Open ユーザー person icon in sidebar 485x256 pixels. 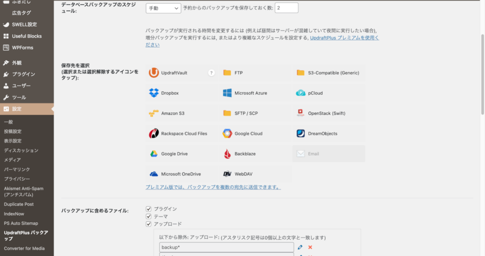pos(6,86)
